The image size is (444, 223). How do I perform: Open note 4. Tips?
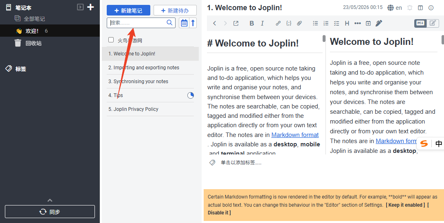click(150, 95)
